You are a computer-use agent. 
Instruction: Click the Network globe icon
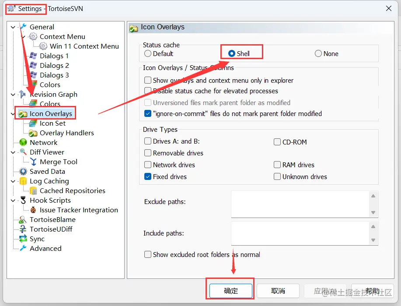point(23,142)
